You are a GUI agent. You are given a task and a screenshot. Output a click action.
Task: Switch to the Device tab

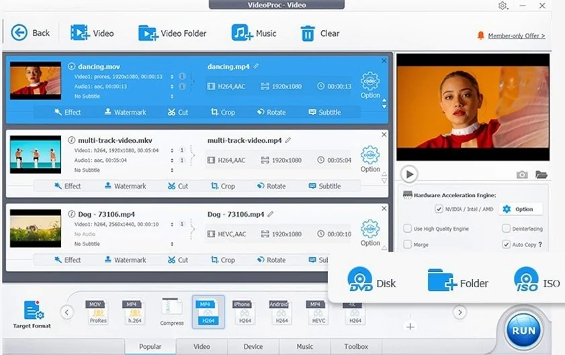tap(253, 346)
